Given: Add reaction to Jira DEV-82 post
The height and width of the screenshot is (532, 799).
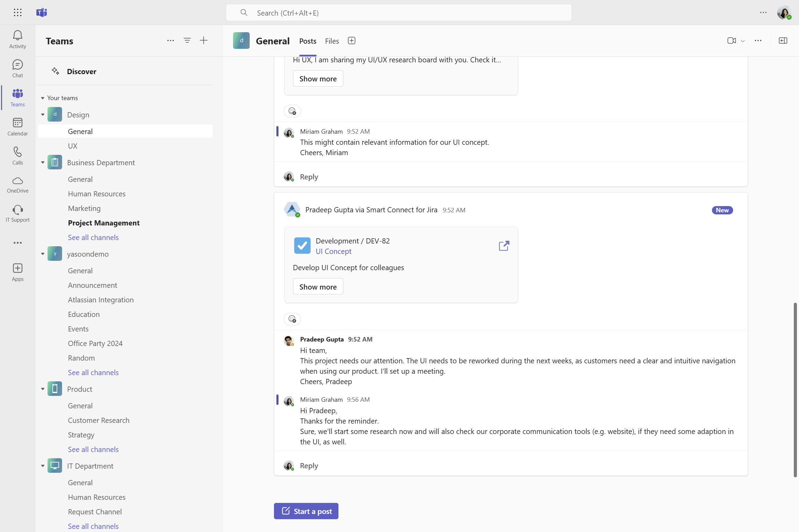Looking at the screenshot, I should [292, 319].
